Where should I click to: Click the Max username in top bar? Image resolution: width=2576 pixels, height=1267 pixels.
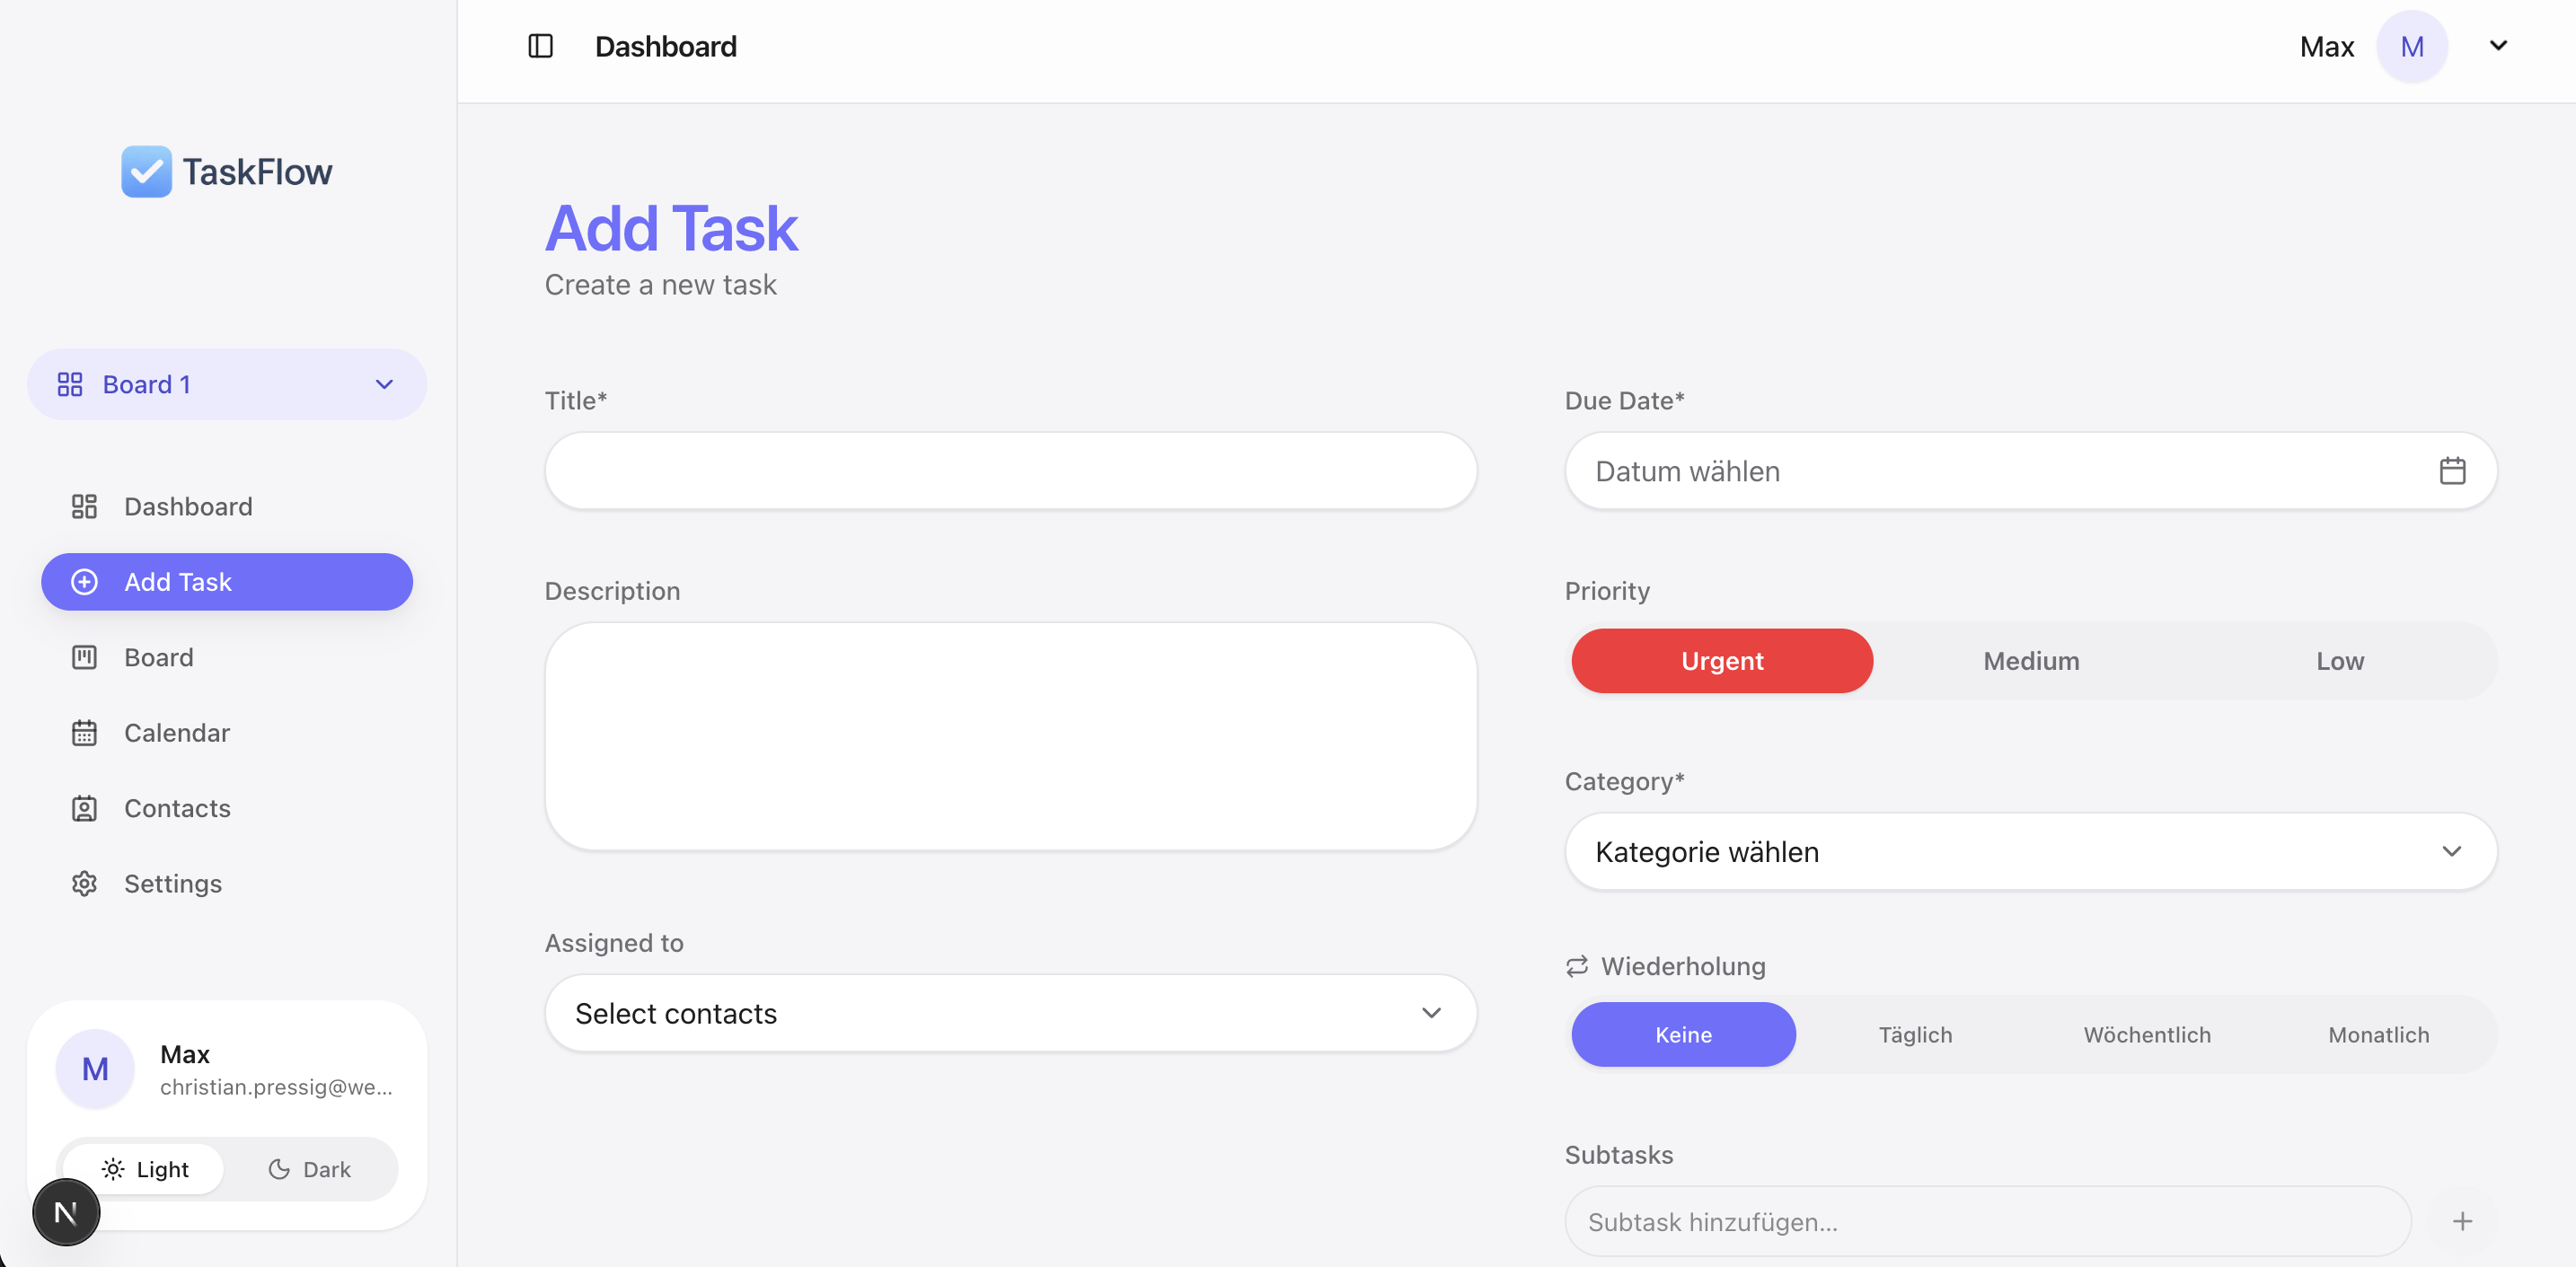point(2326,47)
